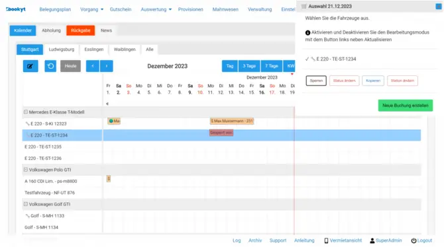Image resolution: width=444 pixels, height=247 pixels.
Task: Go to next period arrow button
Action: tap(107, 66)
